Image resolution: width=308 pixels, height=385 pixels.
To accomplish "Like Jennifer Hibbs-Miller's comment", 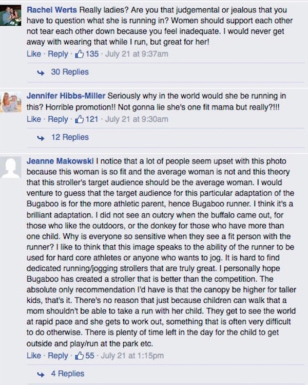I will 34,119.
